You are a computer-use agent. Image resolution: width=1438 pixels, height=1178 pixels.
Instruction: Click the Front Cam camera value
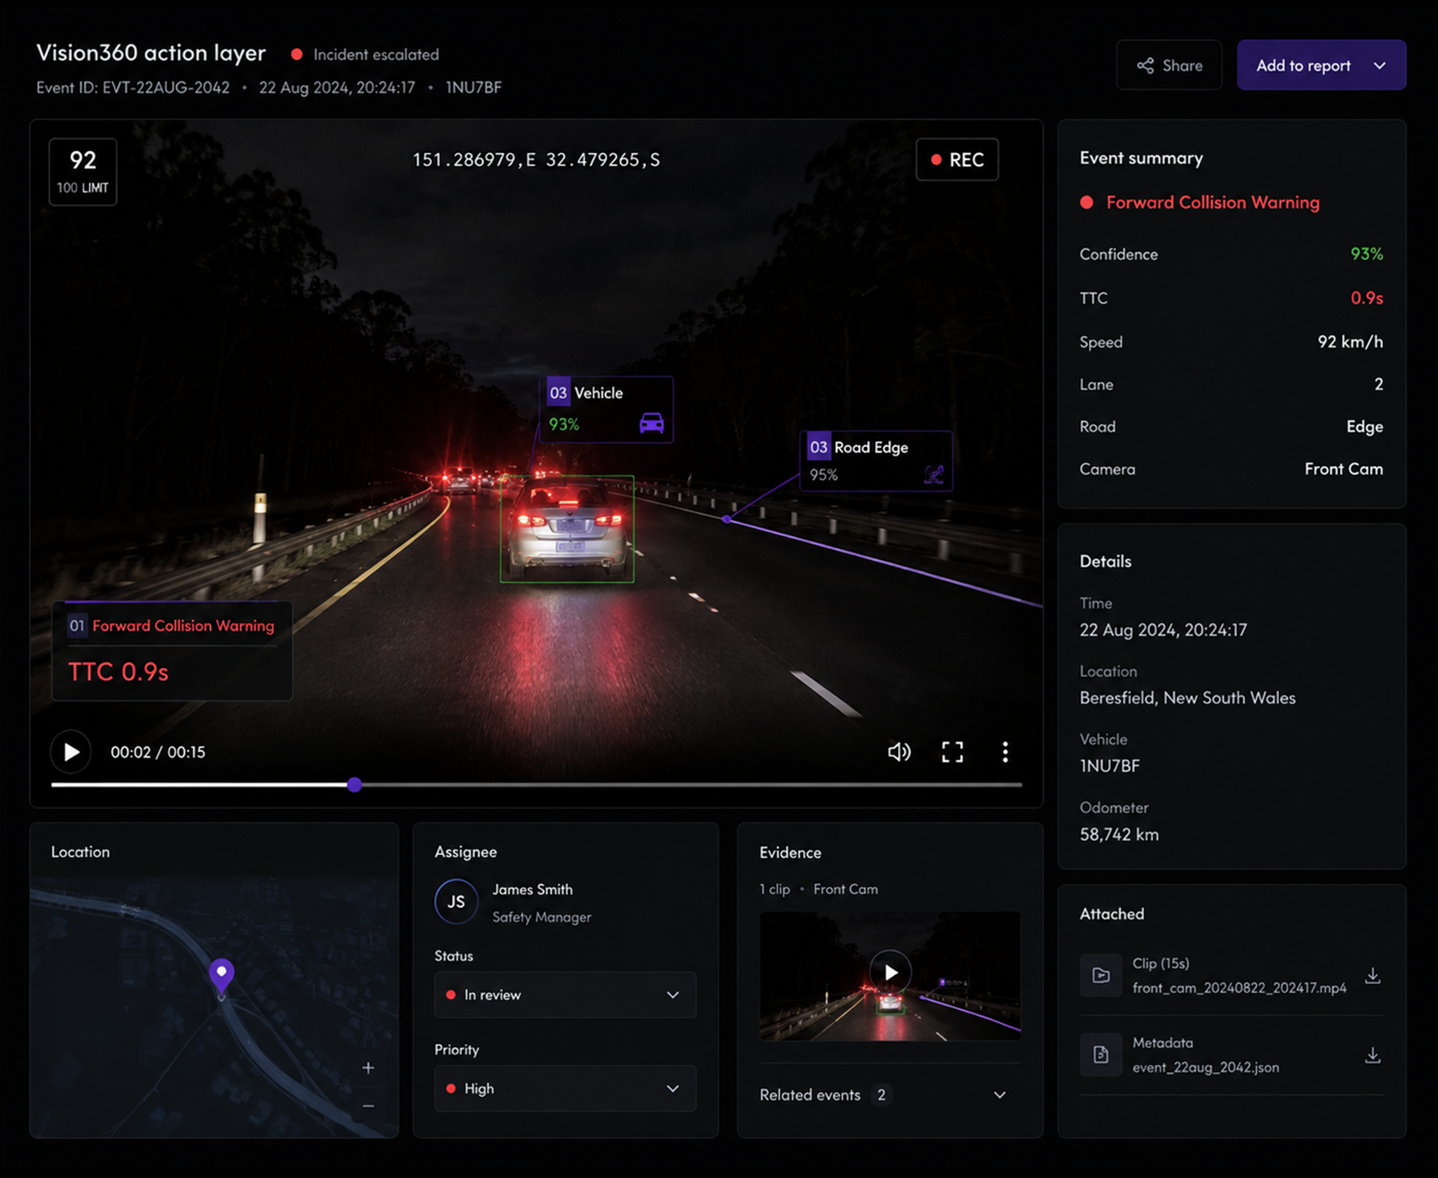tap(1344, 469)
